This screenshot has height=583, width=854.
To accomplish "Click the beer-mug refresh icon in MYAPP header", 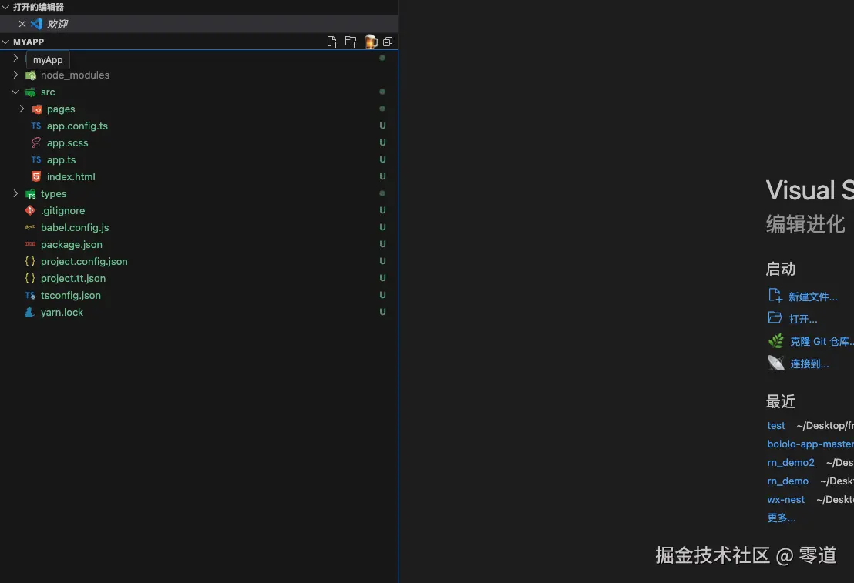I will (371, 42).
